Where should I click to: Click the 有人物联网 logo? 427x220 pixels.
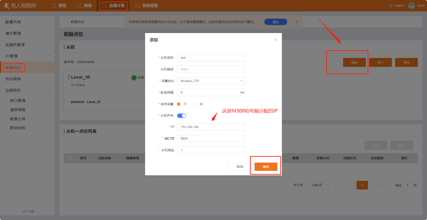pyautogui.click(x=20, y=6)
